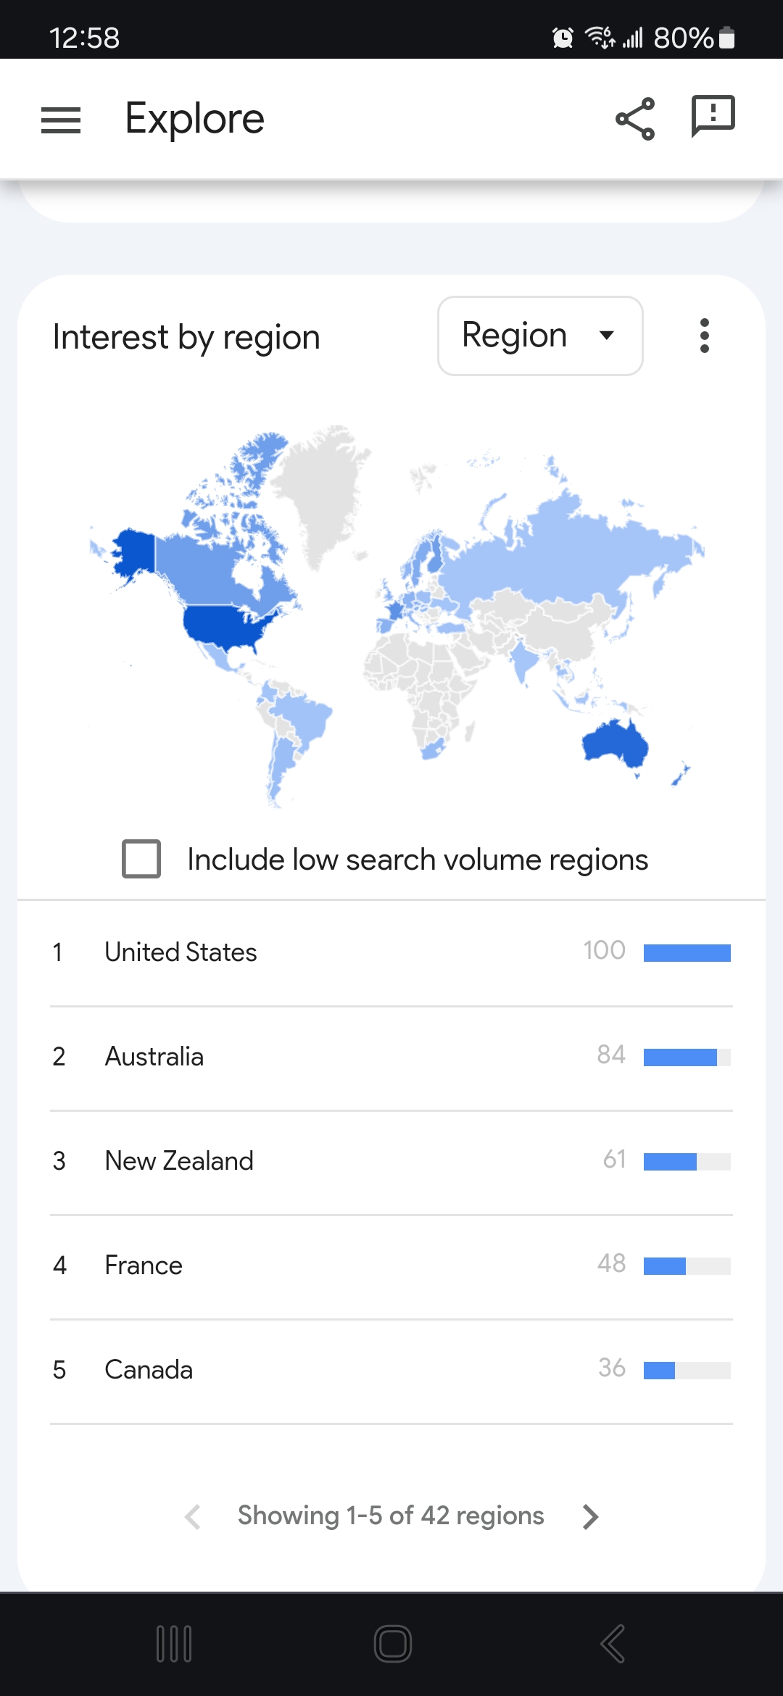This screenshot has height=1696, width=783.
Task: Tap the Explore page title
Action: (194, 119)
